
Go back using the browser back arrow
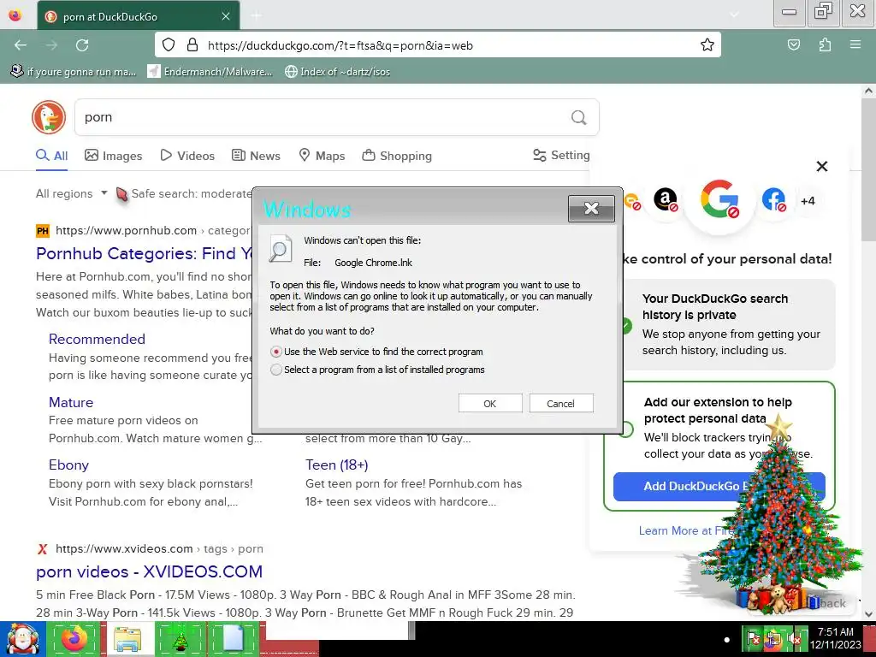point(21,45)
